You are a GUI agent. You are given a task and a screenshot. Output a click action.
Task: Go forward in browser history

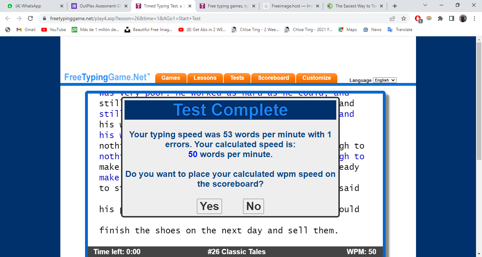click(19, 18)
